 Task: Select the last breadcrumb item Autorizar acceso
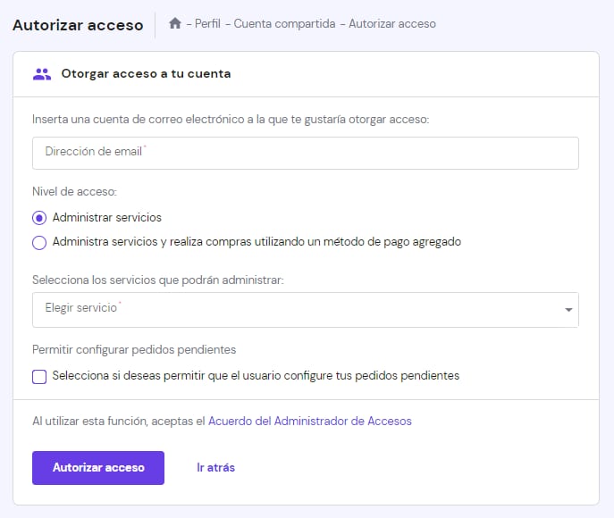392,24
